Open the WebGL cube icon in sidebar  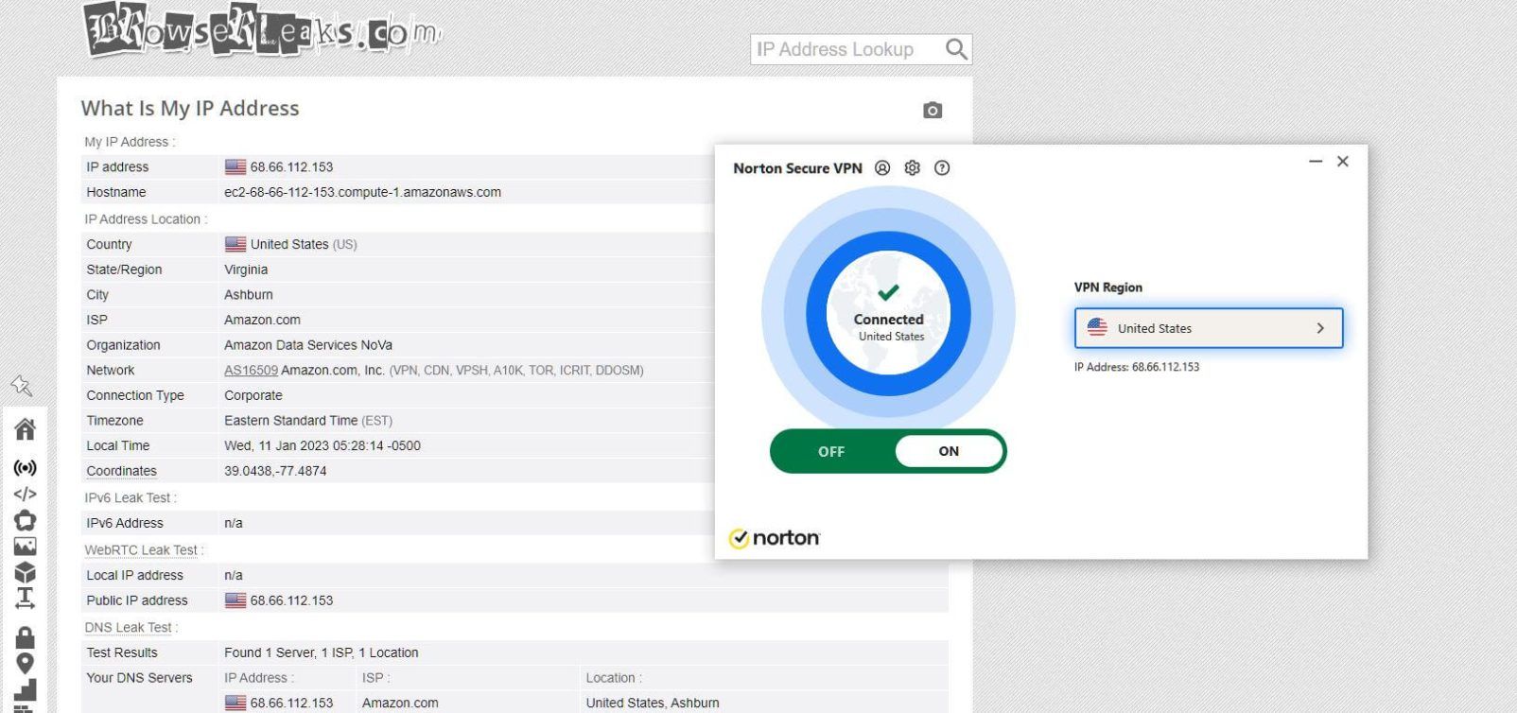(x=25, y=572)
